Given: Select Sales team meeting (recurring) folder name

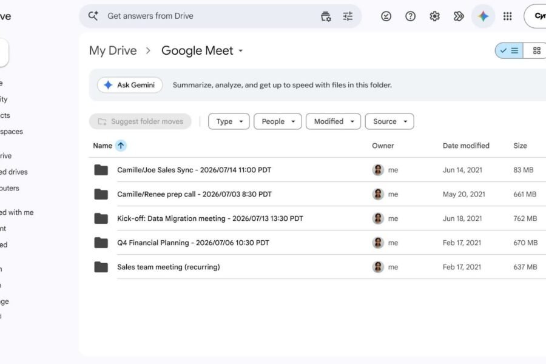Looking at the screenshot, I should 169,267.
